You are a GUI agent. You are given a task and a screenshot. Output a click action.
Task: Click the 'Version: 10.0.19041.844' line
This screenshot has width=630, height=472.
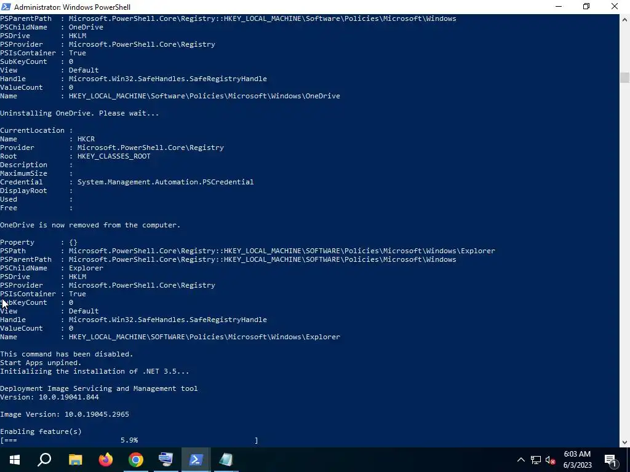click(x=49, y=397)
